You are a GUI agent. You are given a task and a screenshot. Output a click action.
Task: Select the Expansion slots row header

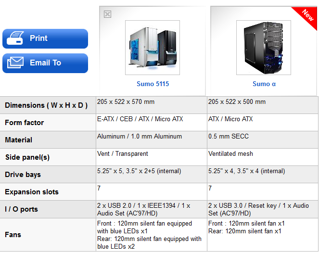click(48, 191)
